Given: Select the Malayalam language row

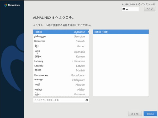Looking at the screenshot, I should (x=61, y=80).
